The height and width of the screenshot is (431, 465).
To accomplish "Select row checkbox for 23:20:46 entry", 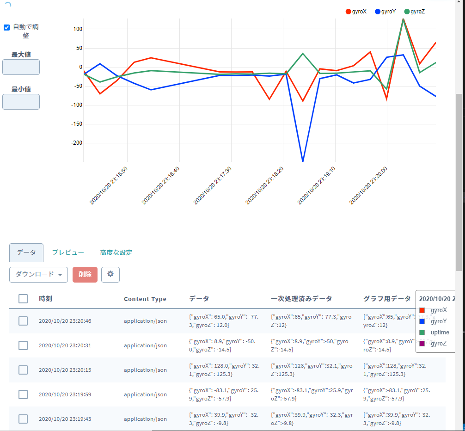I will coord(23,321).
